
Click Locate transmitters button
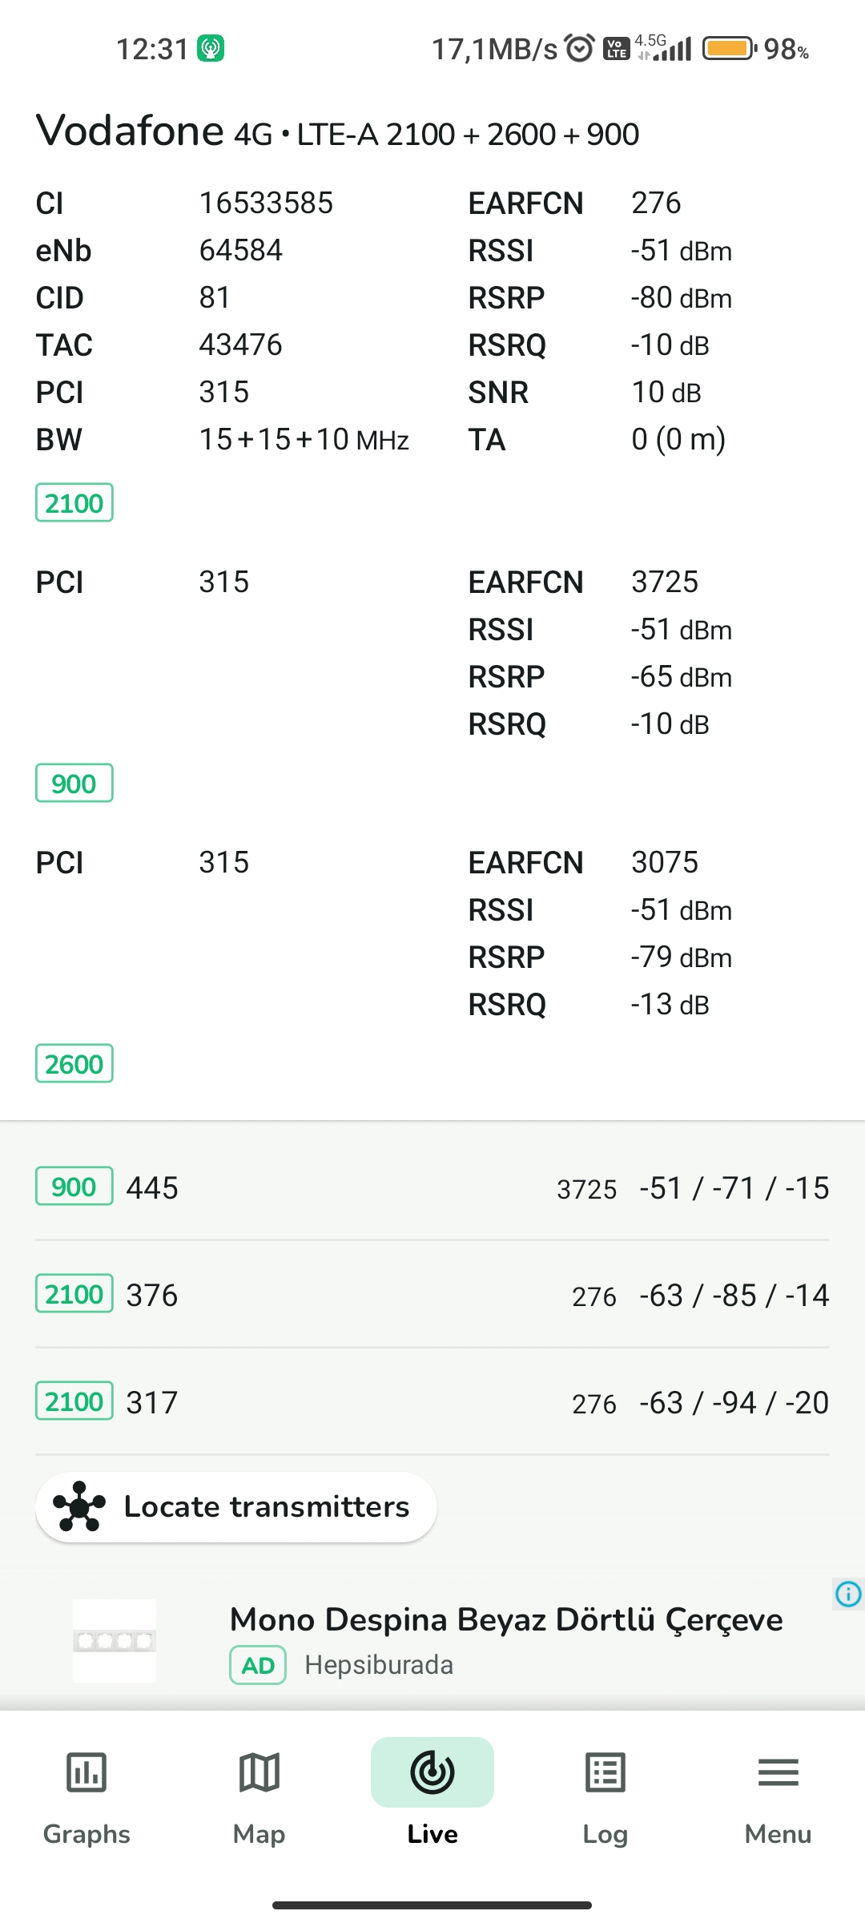pos(236,1507)
